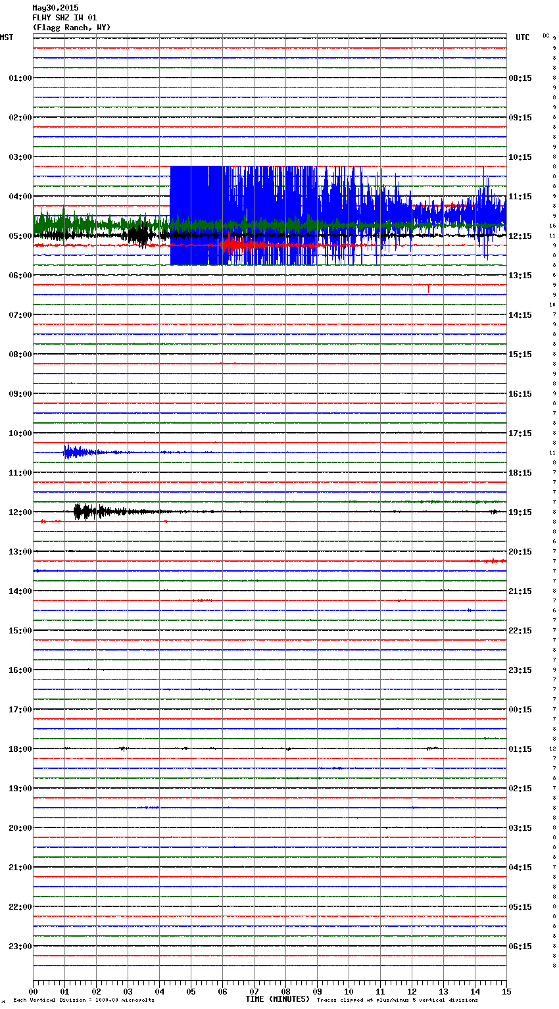Click the 01:15 UTC time label
Viewport: 559px width, 1009px height.
click(520, 749)
